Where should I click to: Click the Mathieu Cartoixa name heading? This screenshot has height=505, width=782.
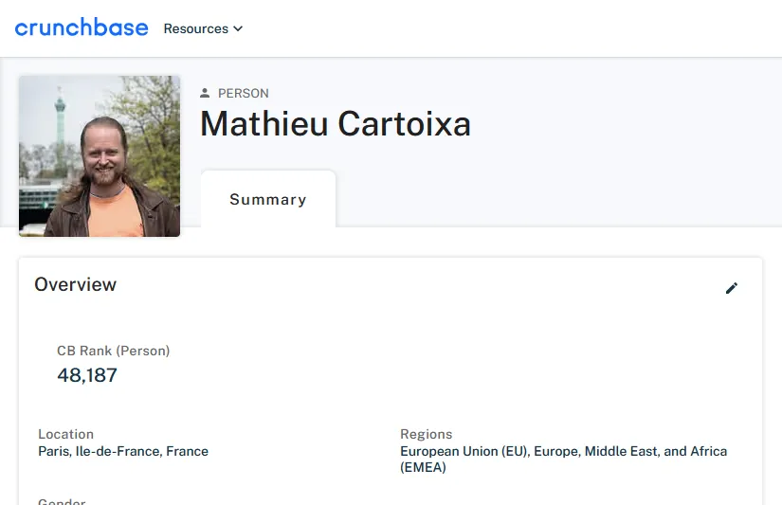pos(336,123)
